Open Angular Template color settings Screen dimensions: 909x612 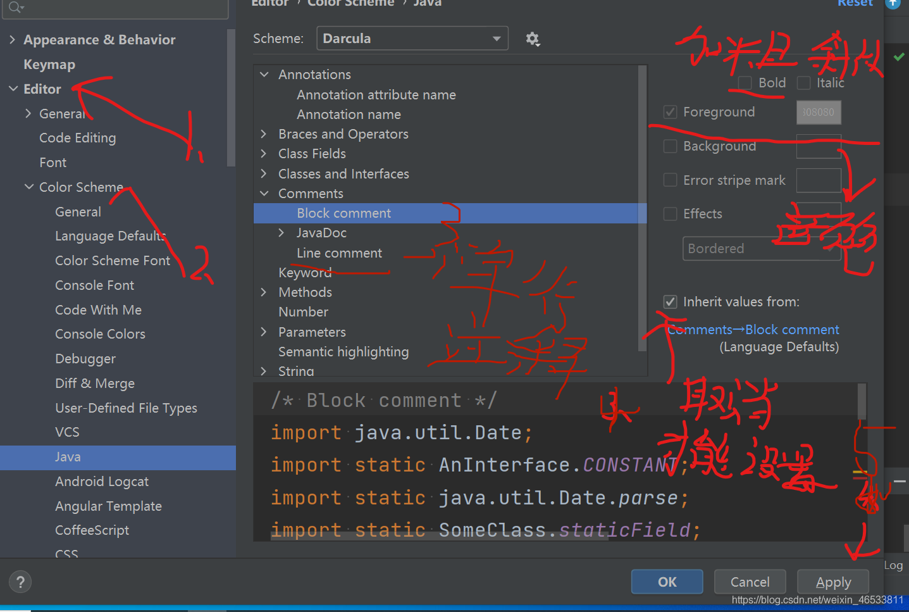coord(108,506)
